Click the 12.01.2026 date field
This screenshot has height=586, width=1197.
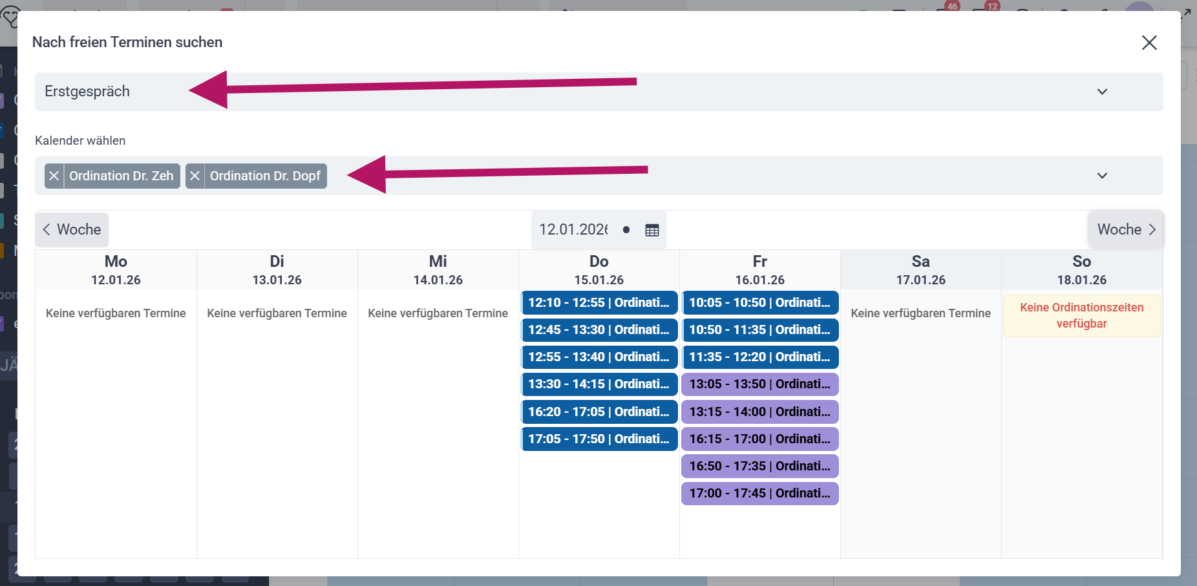(x=573, y=229)
